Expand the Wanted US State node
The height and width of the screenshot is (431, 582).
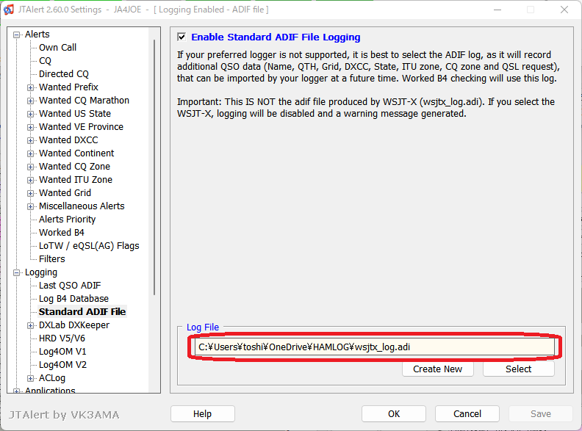[x=30, y=114]
